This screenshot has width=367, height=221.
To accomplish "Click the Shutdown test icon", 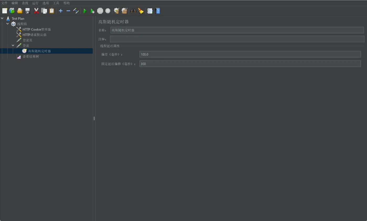I will (108, 11).
